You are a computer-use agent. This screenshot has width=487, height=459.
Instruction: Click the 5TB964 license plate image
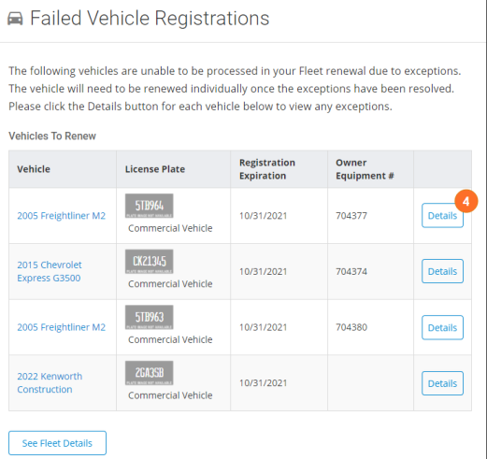point(150,206)
